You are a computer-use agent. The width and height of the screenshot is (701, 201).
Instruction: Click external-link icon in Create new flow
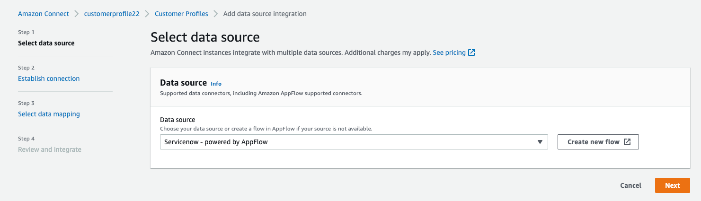pyautogui.click(x=627, y=142)
